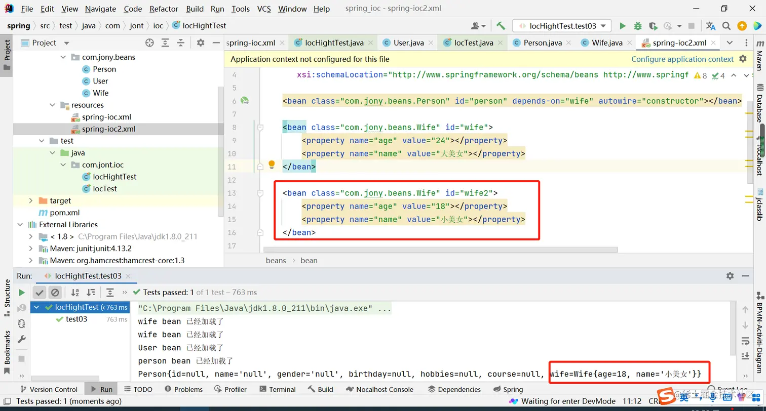Image resolution: width=766 pixels, height=411 pixels.
Task: Open the Spring tool window button
Action: (x=508, y=389)
